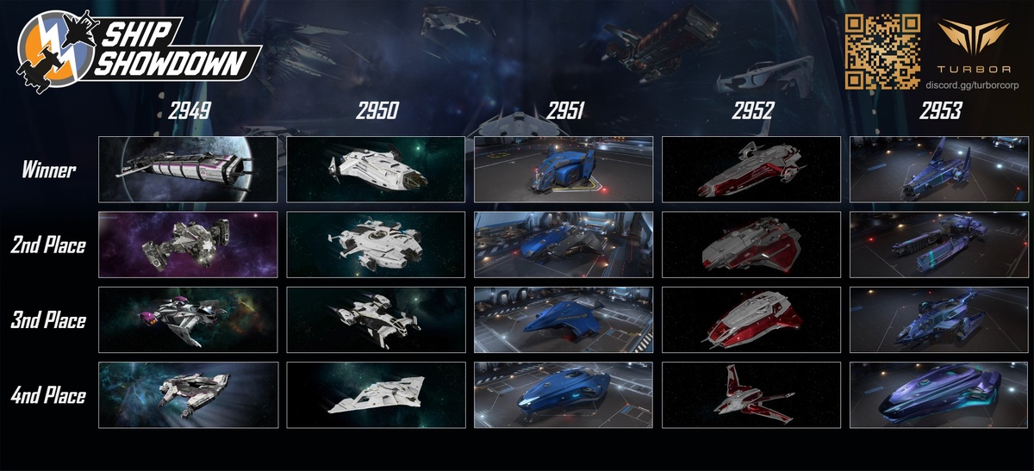This screenshot has width=1034, height=471.
Task: Pick the 2952 3rd place red ship
Action: tap(751, 319)
